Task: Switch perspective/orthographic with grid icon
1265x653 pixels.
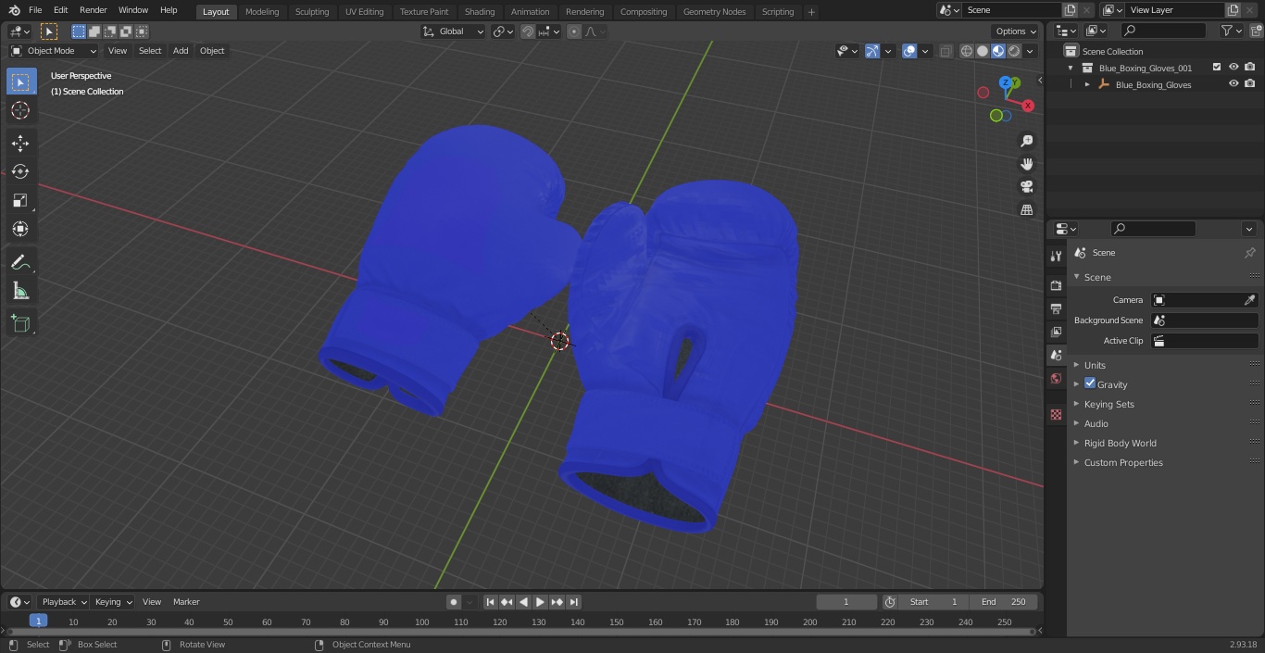Action: (x=1026, y=210)
